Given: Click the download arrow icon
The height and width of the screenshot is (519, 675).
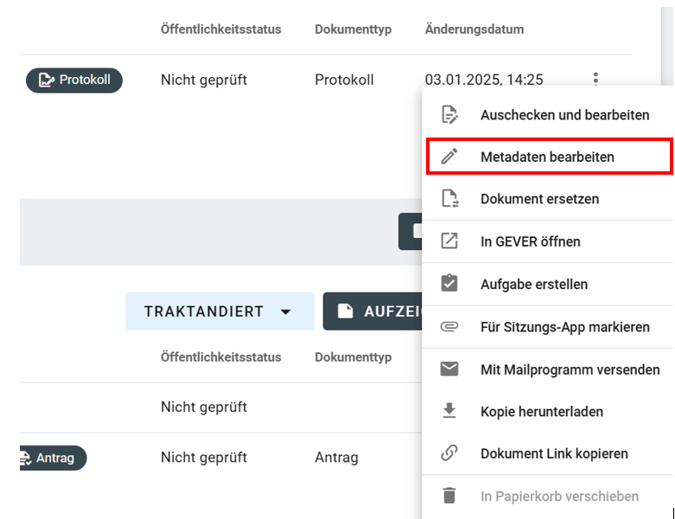Looking at the screenshot, I should pyautogui.click(x=449, y=412).
